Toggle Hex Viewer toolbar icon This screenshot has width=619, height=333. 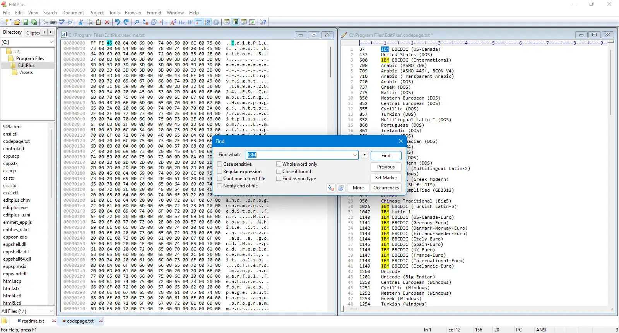pos(182,22)
